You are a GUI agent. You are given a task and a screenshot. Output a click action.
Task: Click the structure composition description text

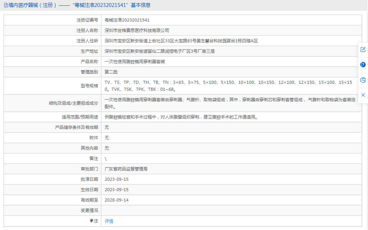[230, 103]
